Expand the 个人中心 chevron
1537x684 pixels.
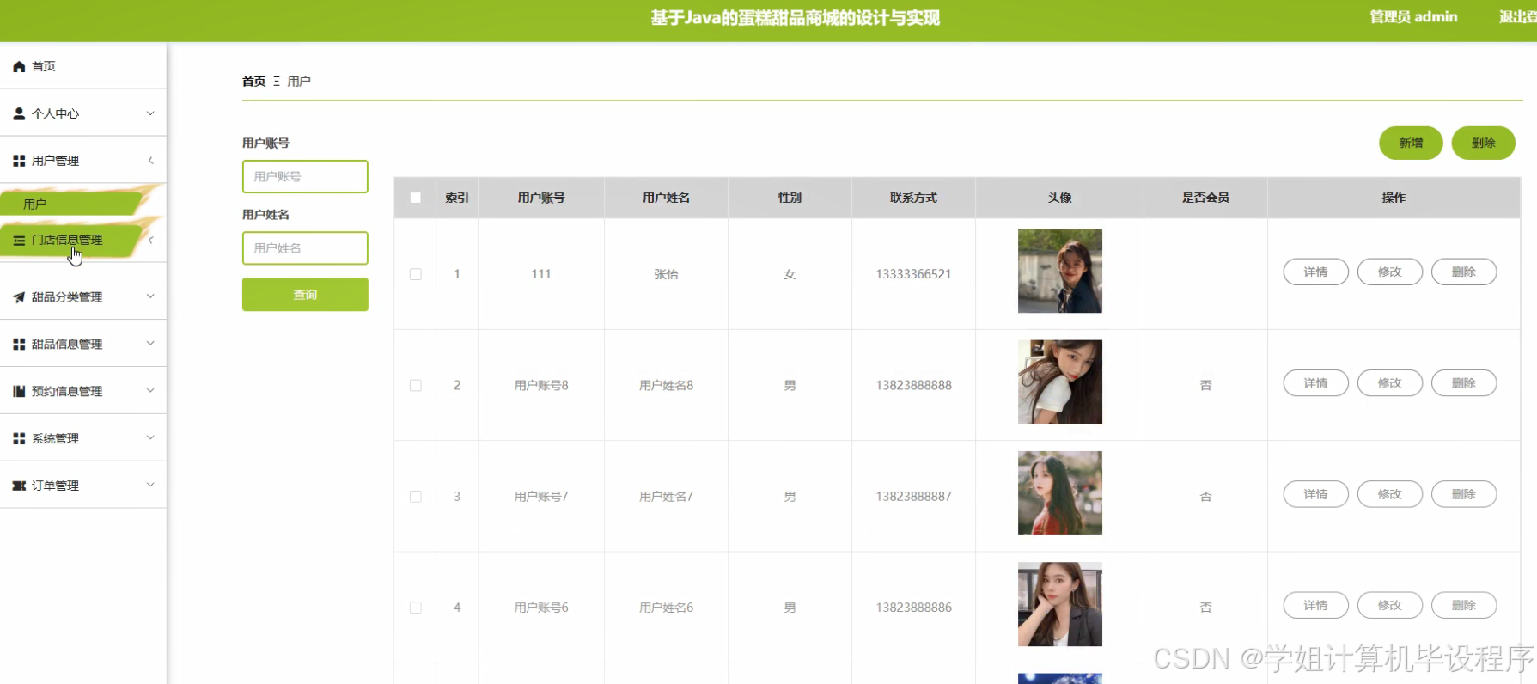tap(150, 113)
